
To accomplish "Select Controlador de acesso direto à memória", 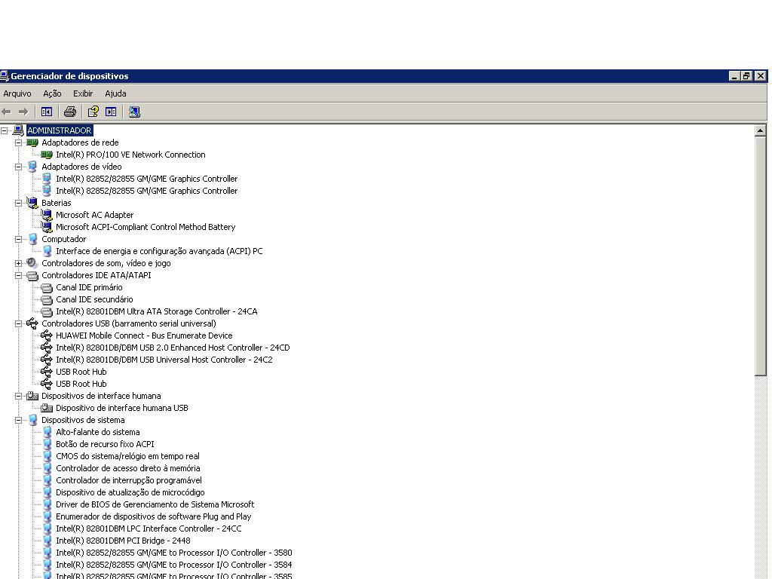I will coord(127,468).
